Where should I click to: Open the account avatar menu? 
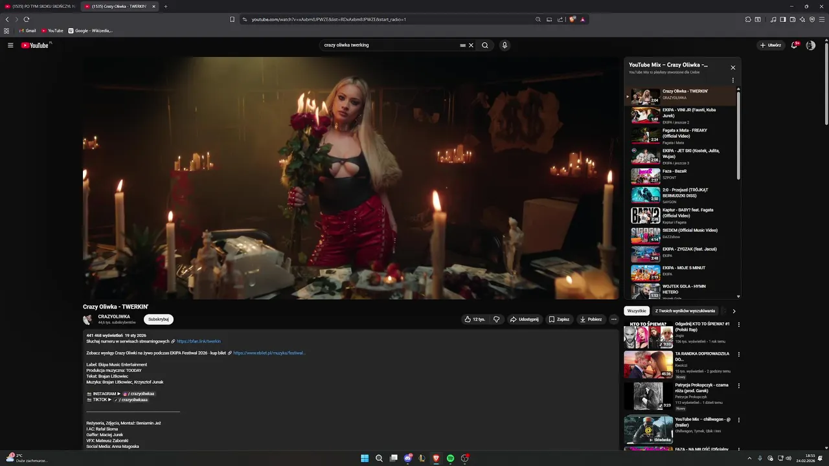810,45
